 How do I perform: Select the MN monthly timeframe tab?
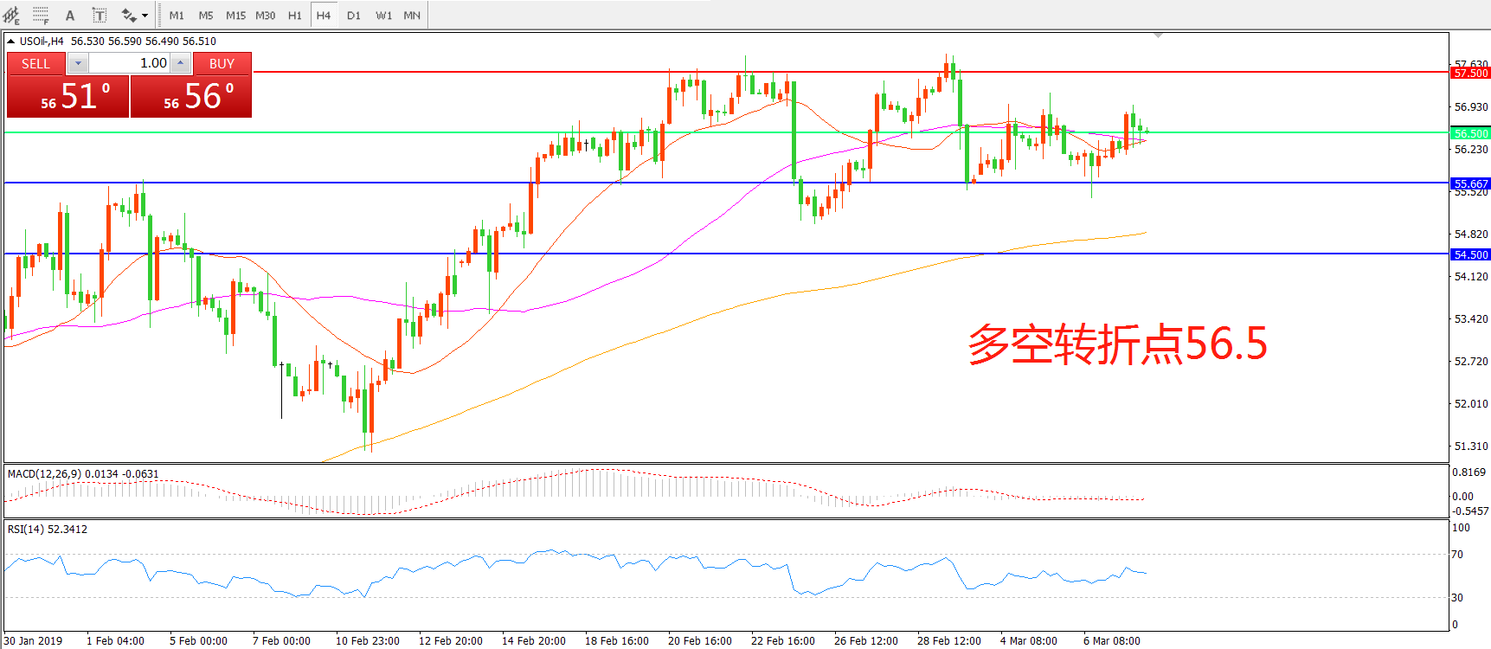pyautogui.click(x=412, y=16)
